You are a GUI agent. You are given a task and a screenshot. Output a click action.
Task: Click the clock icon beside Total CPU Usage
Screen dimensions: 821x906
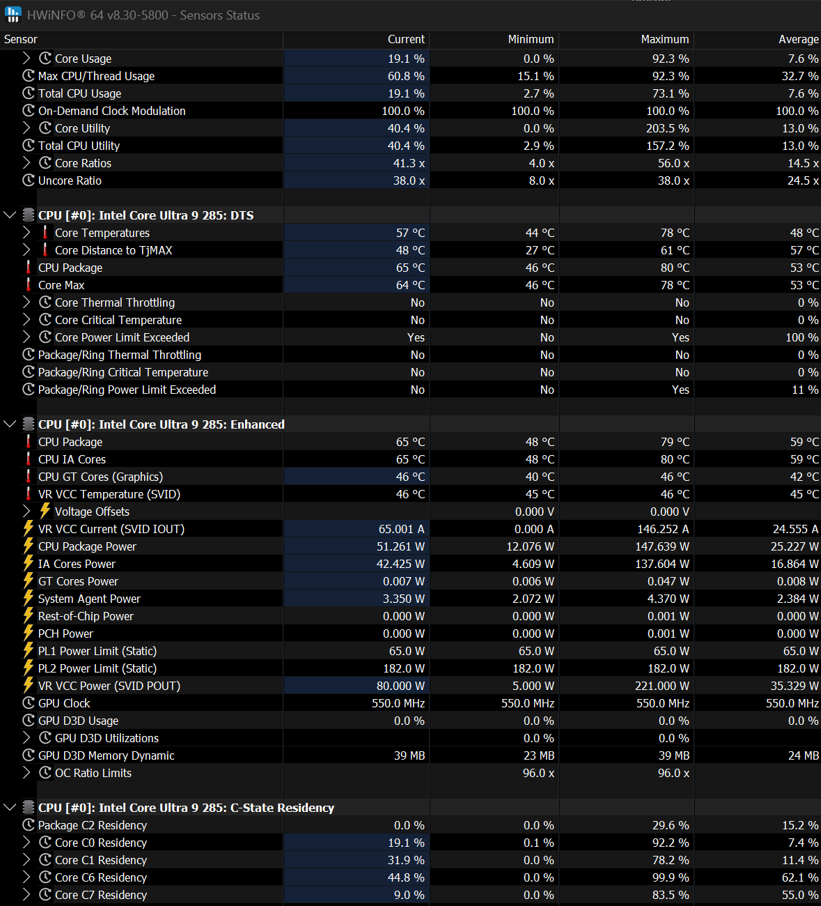click(x=29, y=93)
